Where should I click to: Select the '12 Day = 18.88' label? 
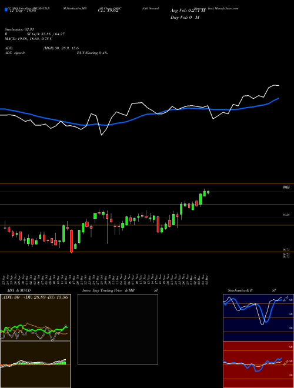click(x=22, y=11)
